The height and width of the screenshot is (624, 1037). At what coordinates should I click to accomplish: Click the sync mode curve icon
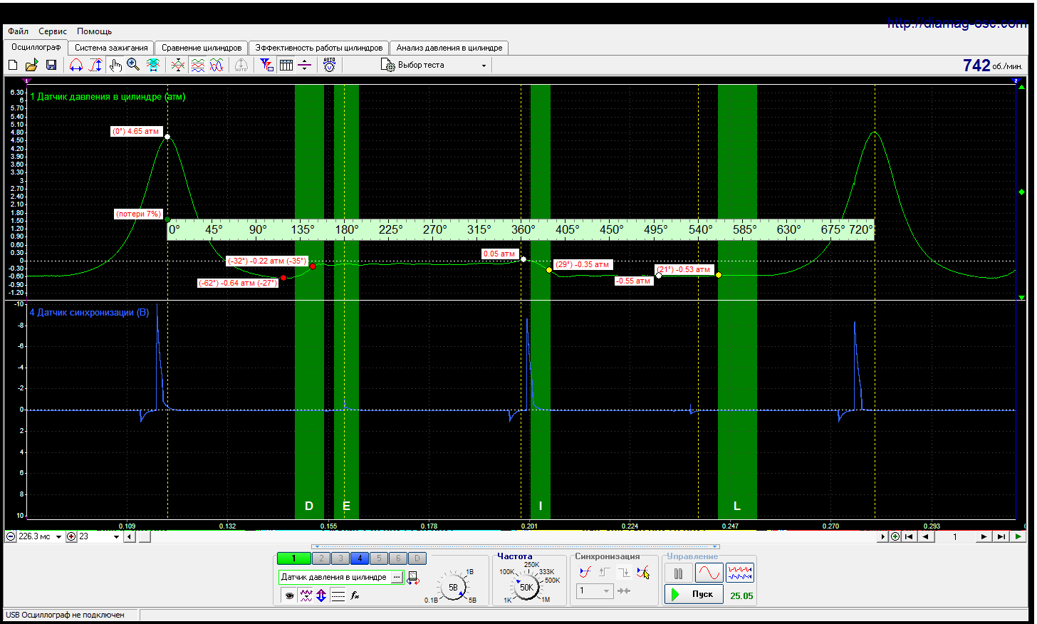tap(585, 572)
